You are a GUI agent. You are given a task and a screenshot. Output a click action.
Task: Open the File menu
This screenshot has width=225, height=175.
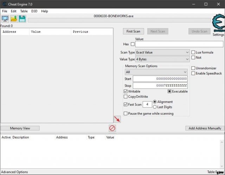(5, 11)
